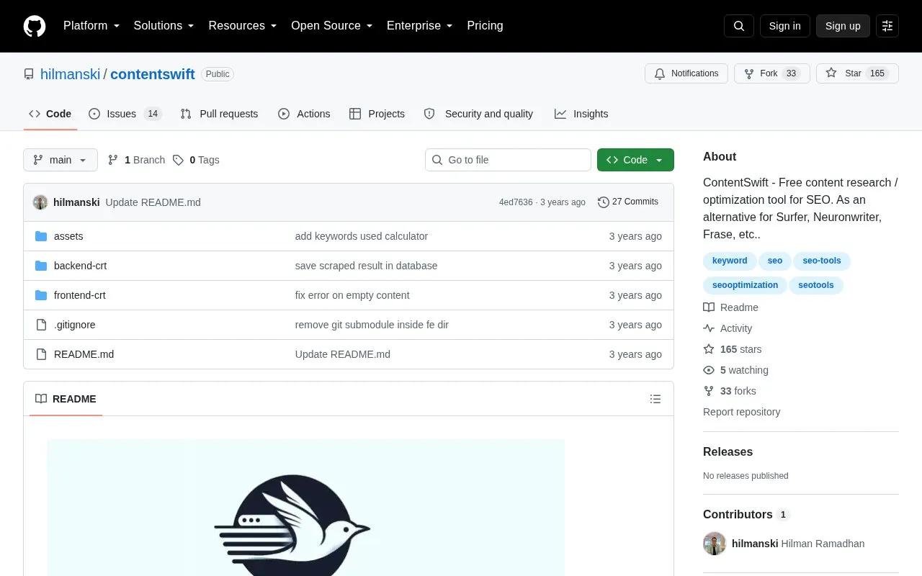Click the Sign in button
Viewport: 922px width, 576px height.
click(784, 26)
